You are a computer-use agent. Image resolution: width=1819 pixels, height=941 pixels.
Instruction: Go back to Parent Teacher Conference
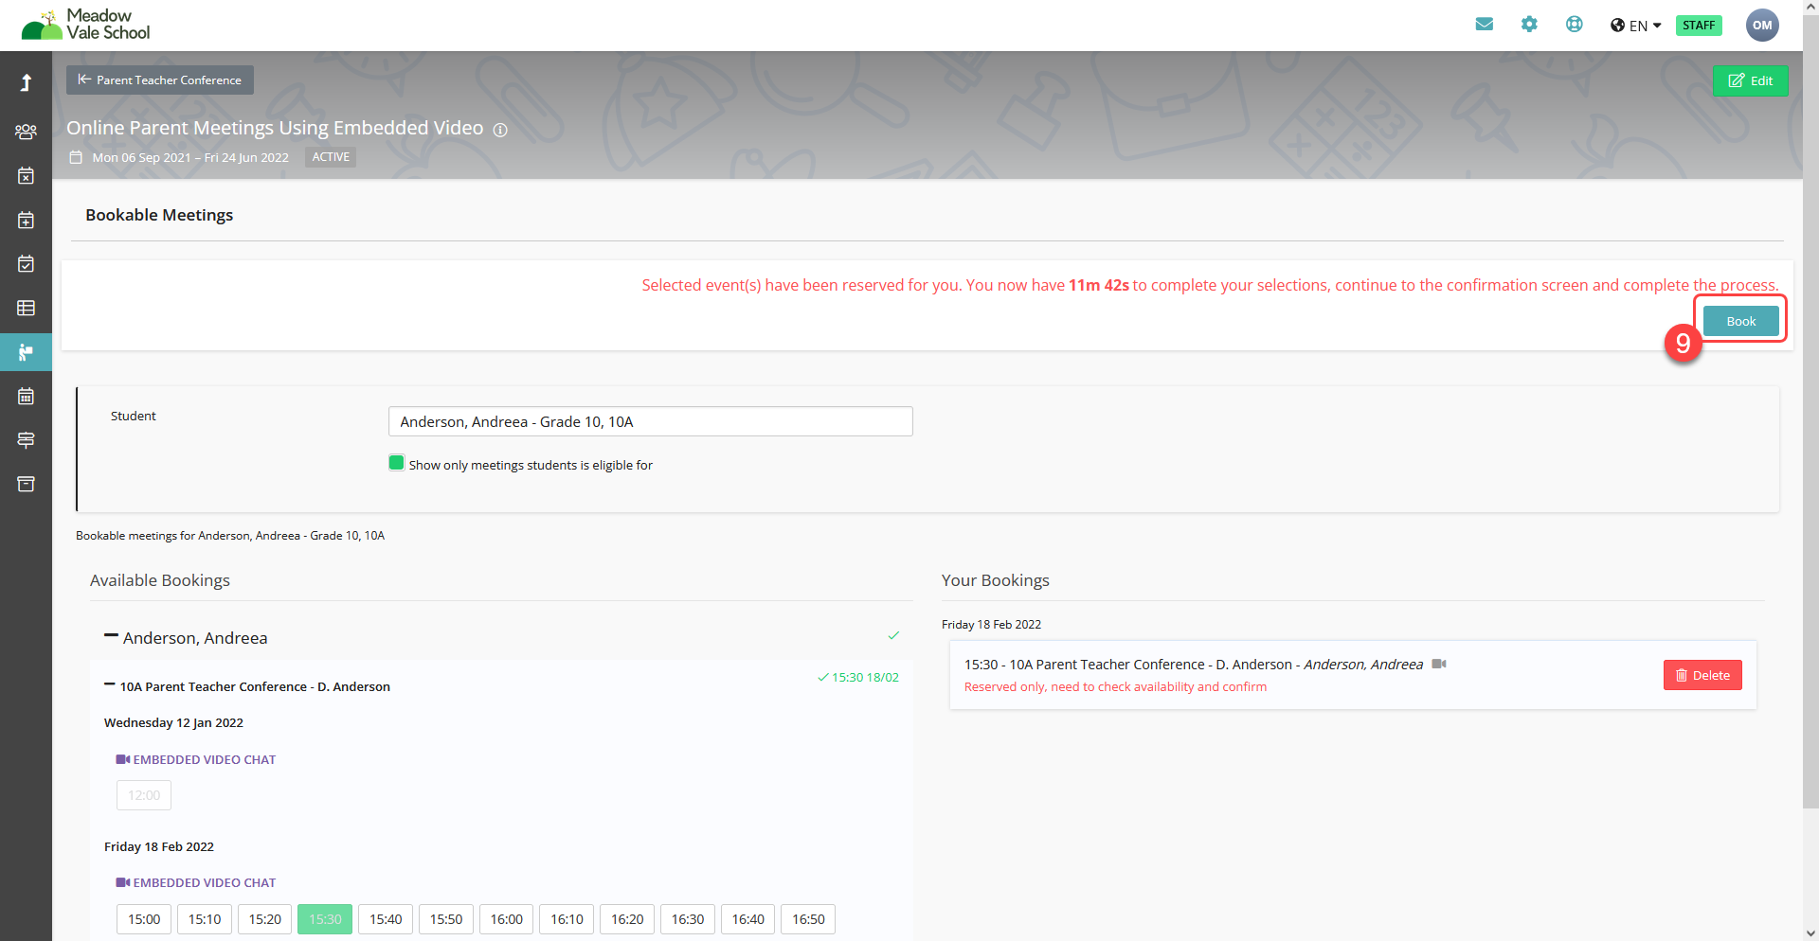159,80
